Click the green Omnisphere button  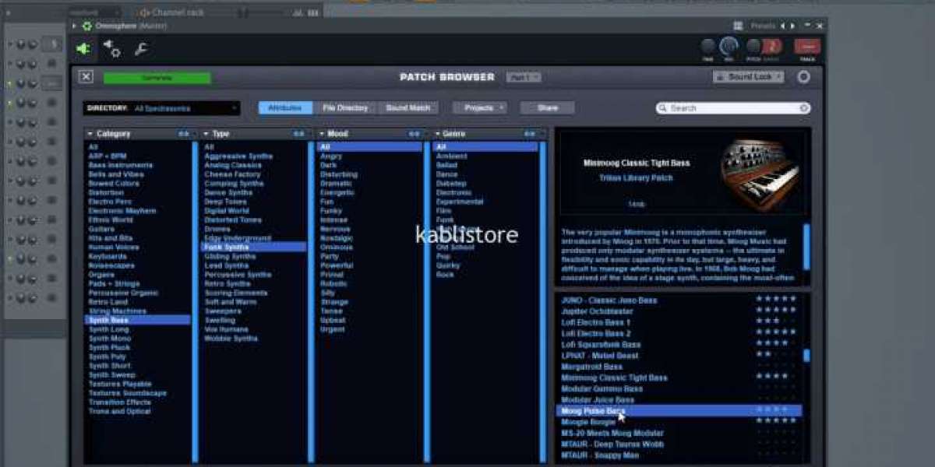coord(157,77)
